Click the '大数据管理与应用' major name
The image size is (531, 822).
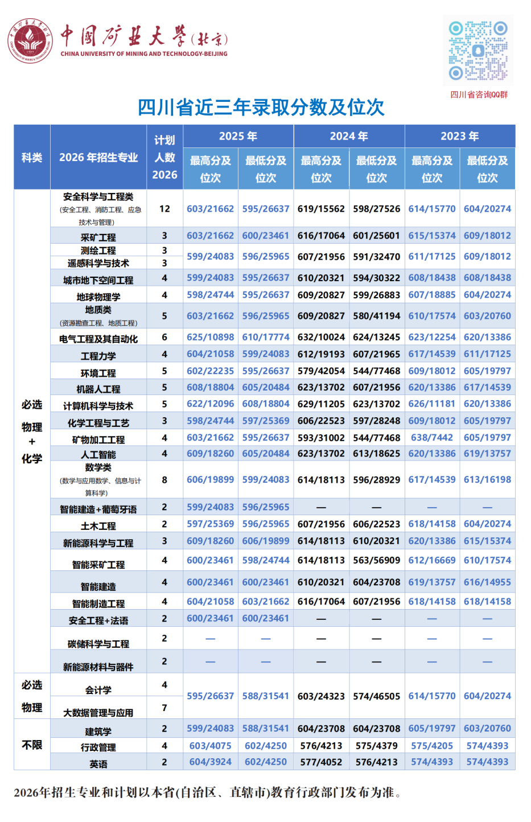pos(98,713)
